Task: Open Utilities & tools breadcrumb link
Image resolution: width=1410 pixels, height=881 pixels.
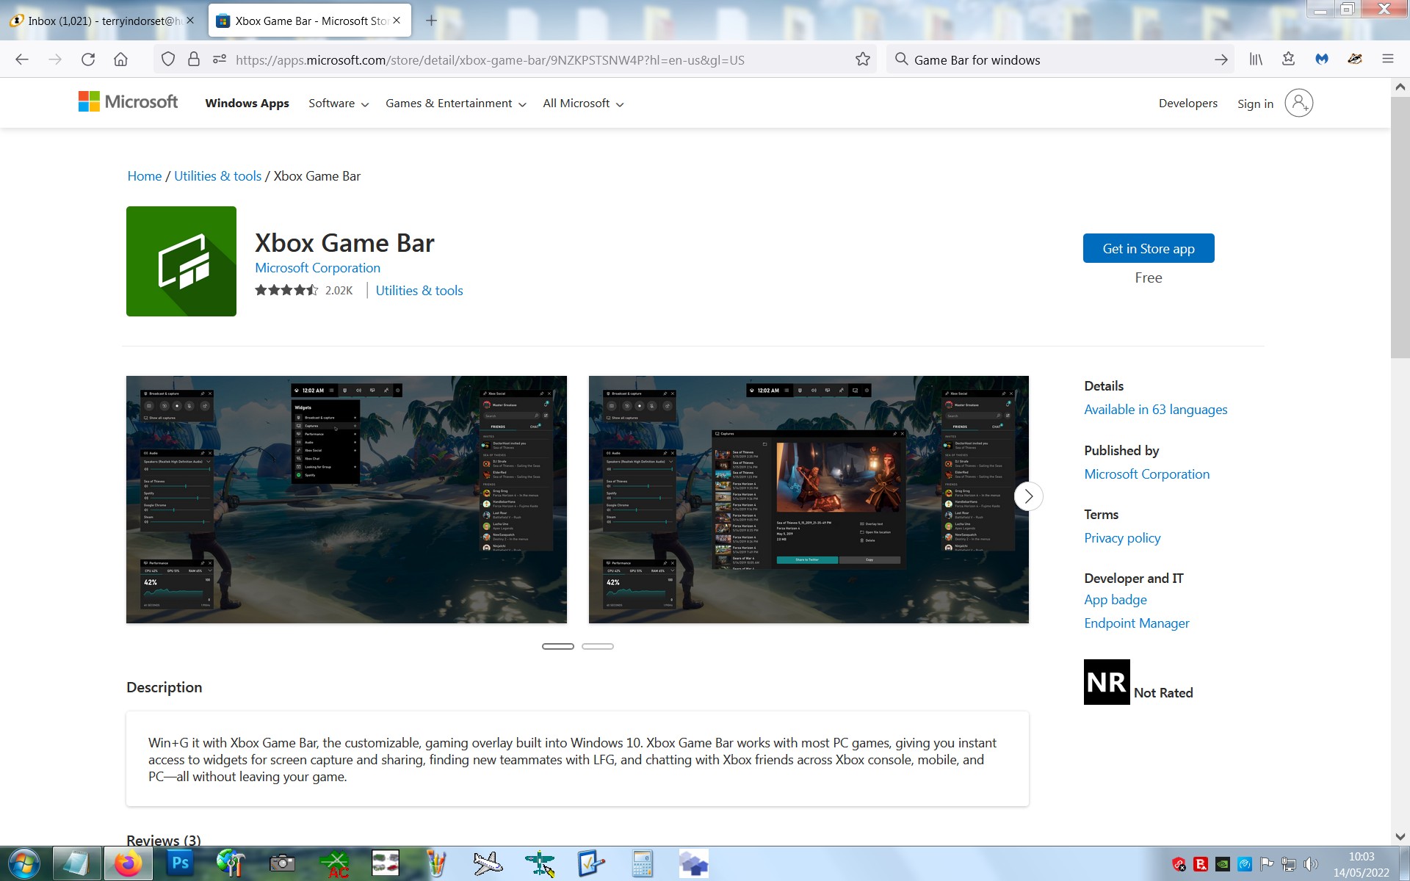Action: (x=217, y=176)
